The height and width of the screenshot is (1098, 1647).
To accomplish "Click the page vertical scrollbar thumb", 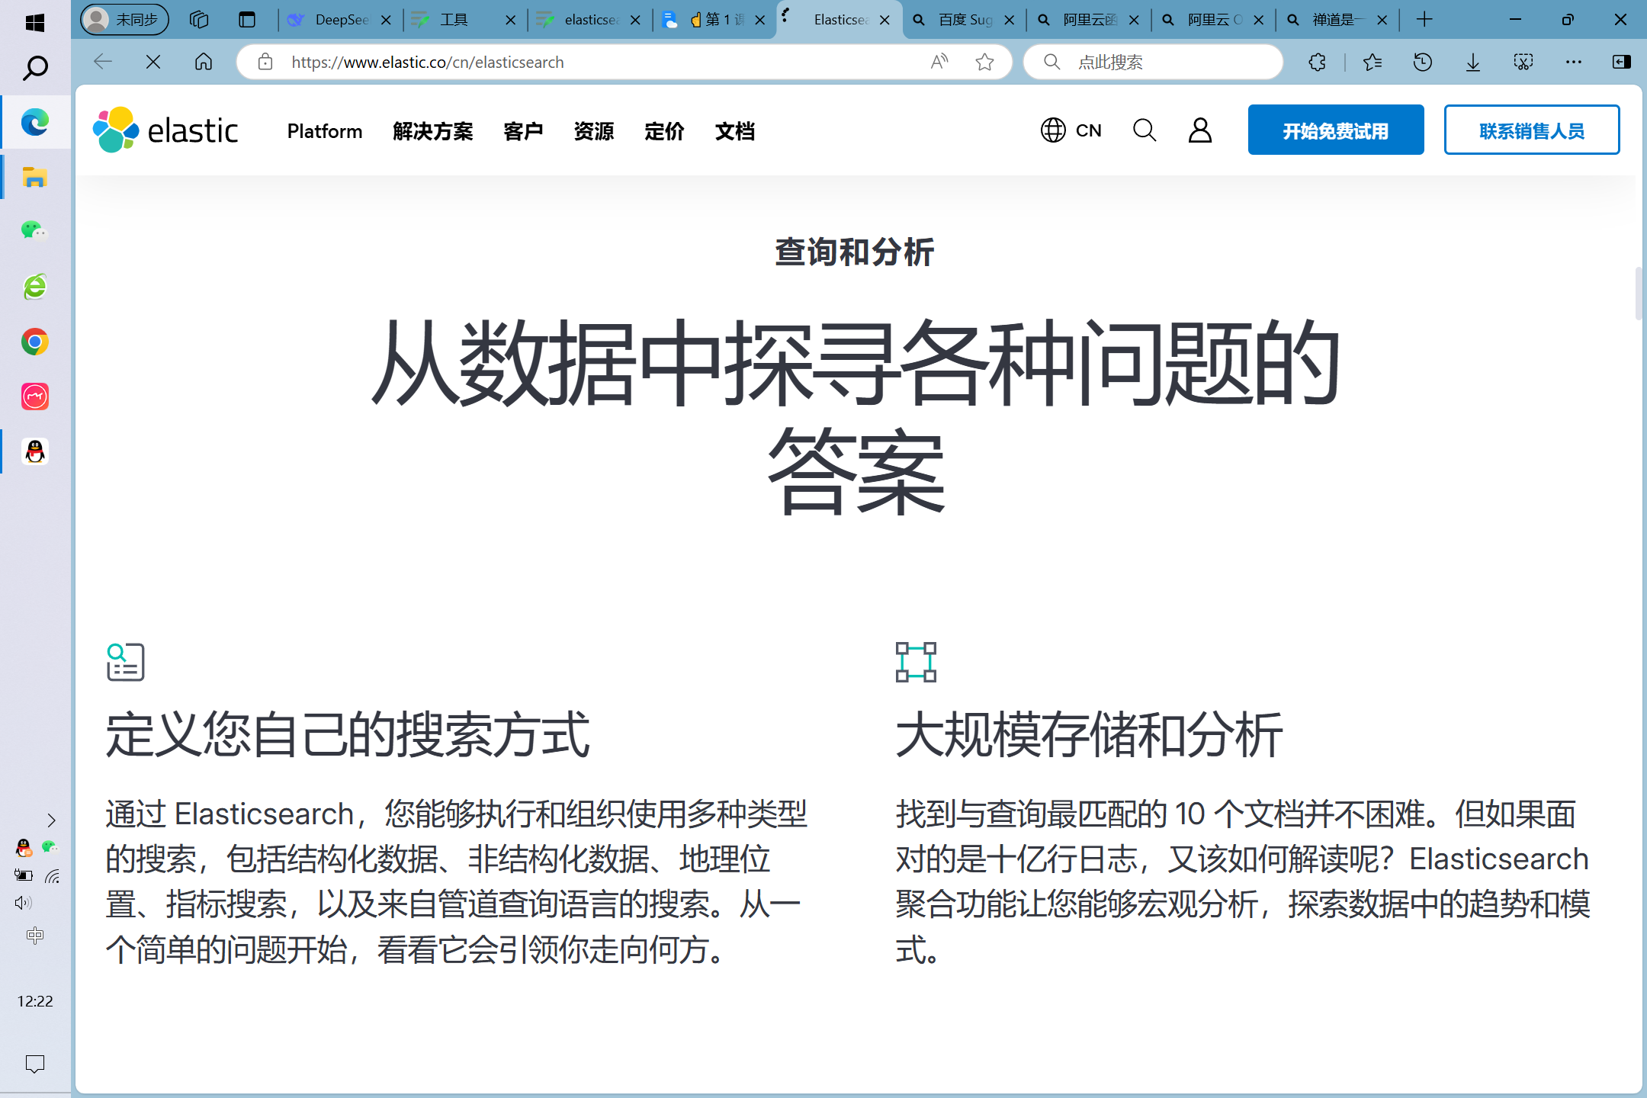I will click(1638, 294).
